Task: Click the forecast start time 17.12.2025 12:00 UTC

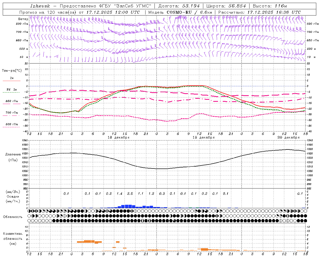Action: 113,12
